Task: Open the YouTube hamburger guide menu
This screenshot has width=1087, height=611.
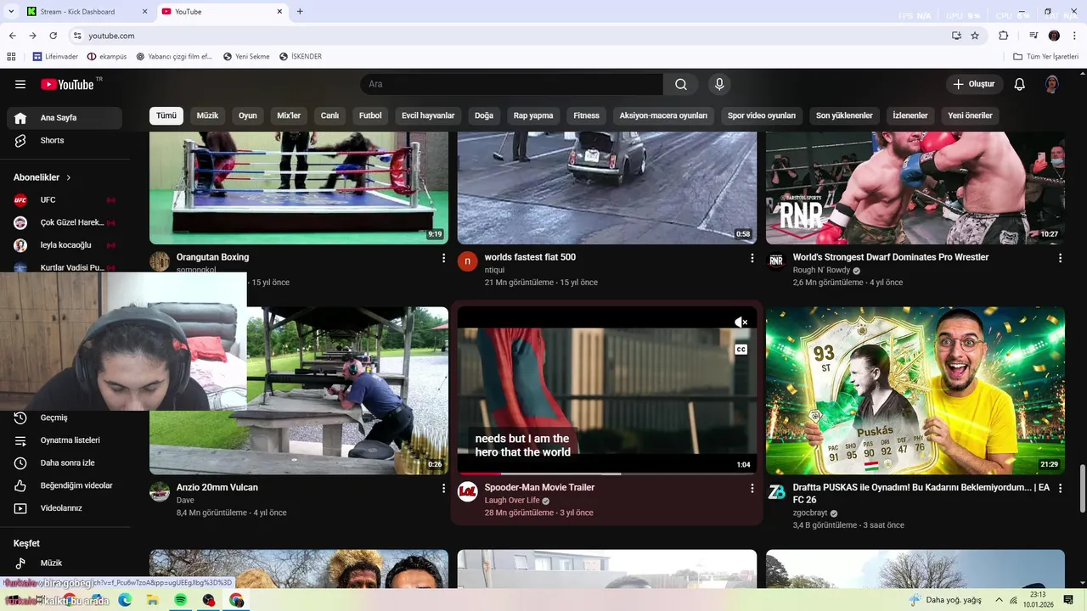Action: [20, 84]
